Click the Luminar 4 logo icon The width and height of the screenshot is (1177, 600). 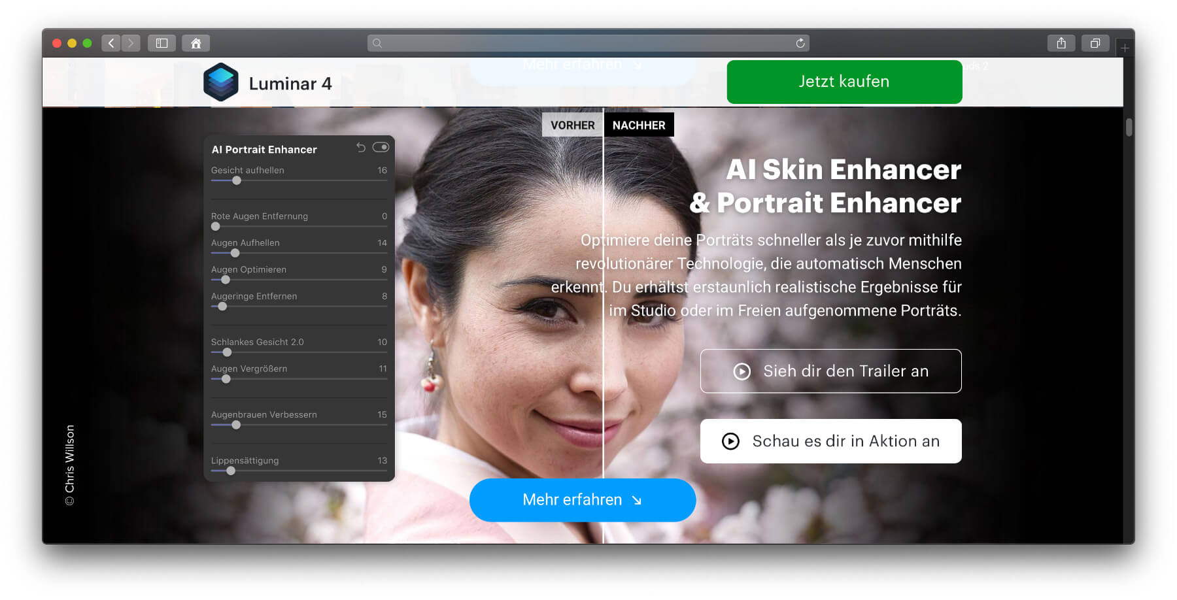221,82
